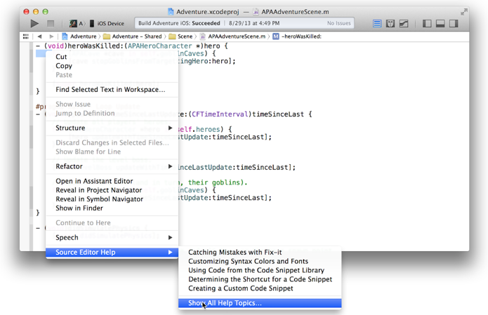
Task: Click Scene folder in jump bar
Action: click(181, 36)
